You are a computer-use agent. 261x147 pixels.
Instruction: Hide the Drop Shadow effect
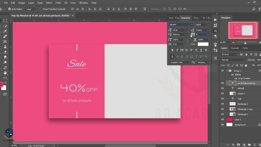coord(236,78)
